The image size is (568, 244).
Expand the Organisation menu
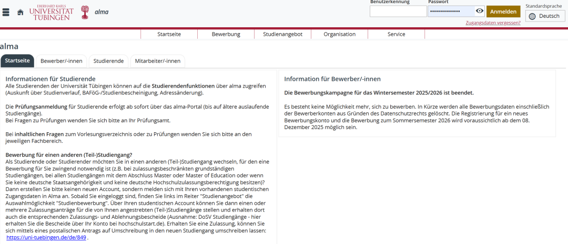(x=339, y=34)
